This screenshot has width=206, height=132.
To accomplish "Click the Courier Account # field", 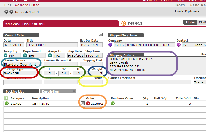I will [61, 64].
